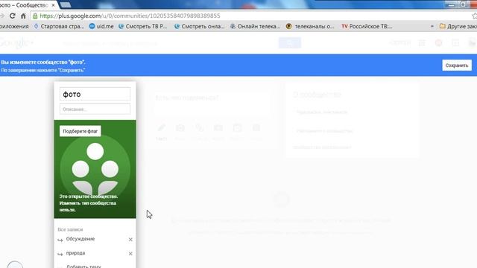Viewport: 477px width, 268px height.
Task: Click the 'Описание...' description field
Action: click(95, 109)
